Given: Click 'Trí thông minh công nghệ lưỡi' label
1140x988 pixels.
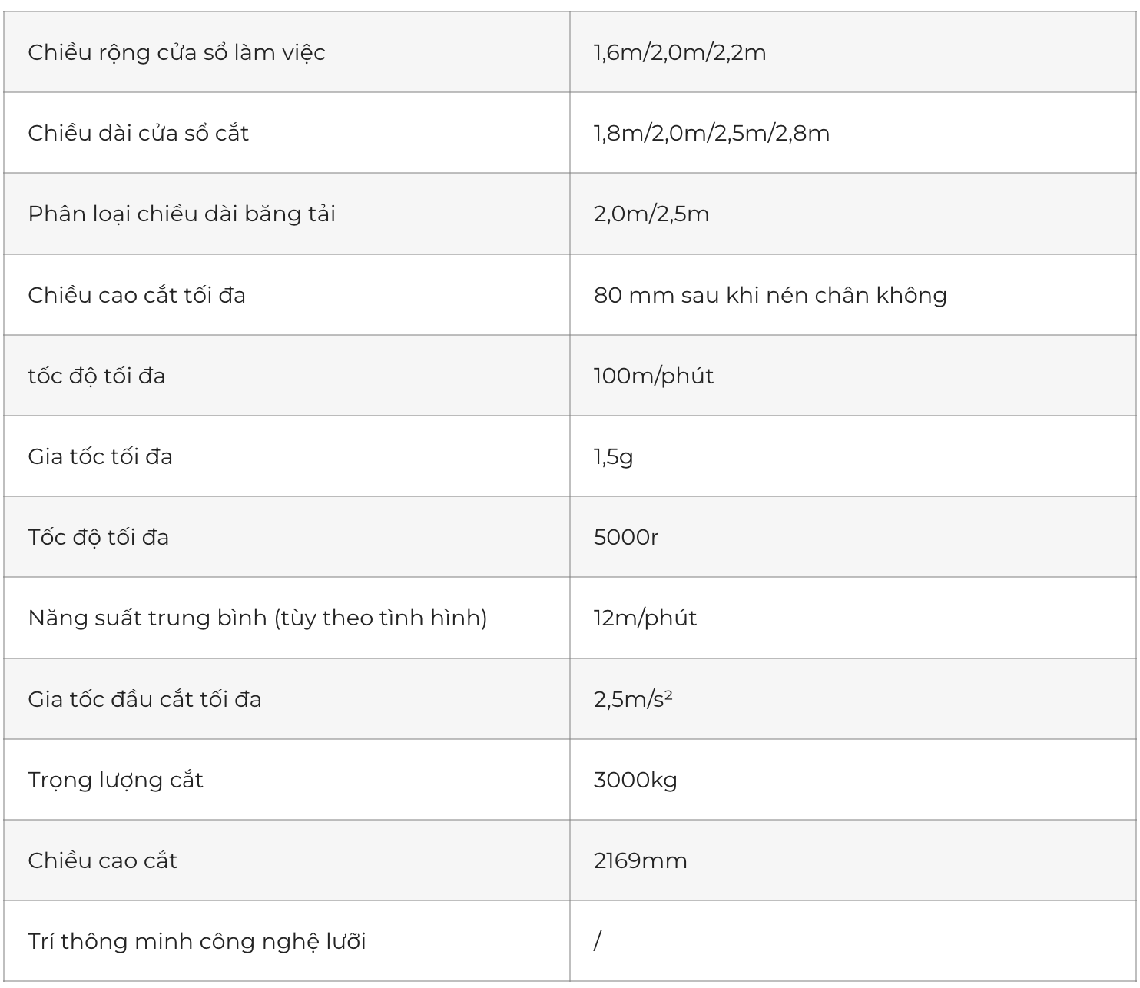Looking at the screenshot, I should [197, 941].
